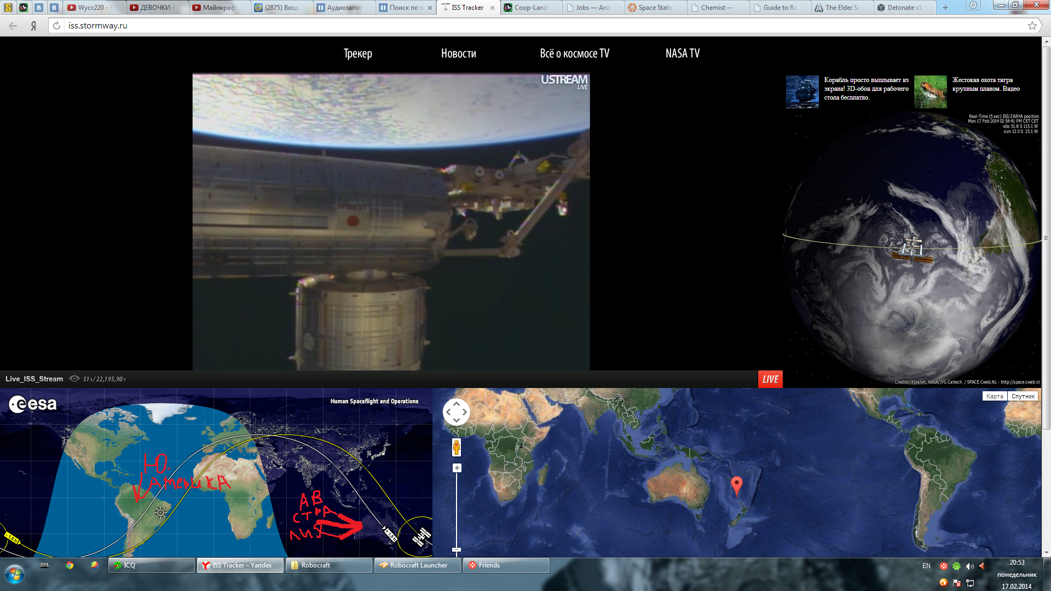This screenshot has height=591, width=1051.
Task: Click the red LIVE button
Action: point(770,379)
